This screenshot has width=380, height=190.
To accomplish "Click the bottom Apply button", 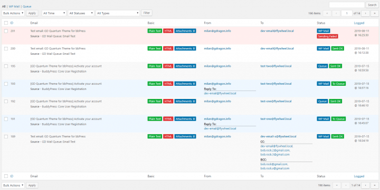I will tap(32, 185).
